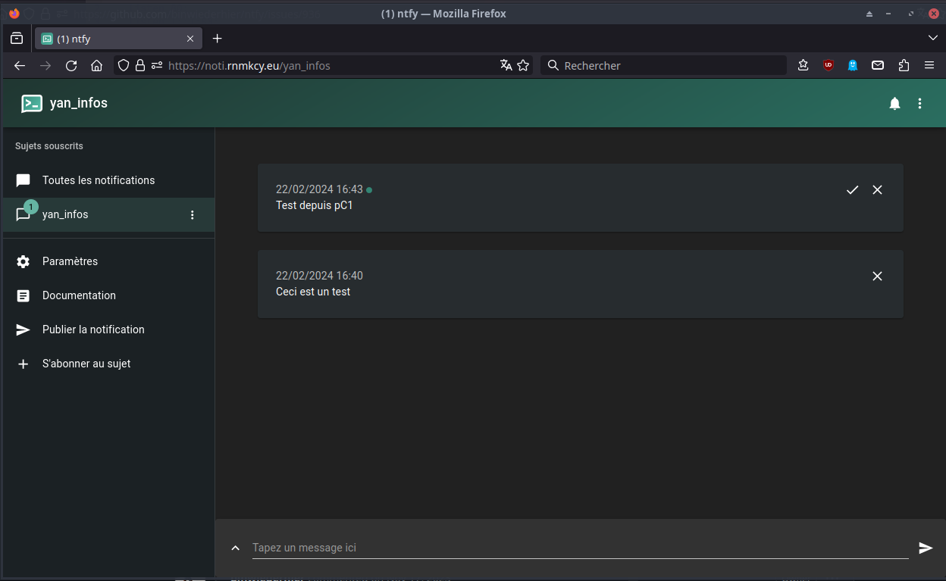Open the Documentation link

pos(79,295)
